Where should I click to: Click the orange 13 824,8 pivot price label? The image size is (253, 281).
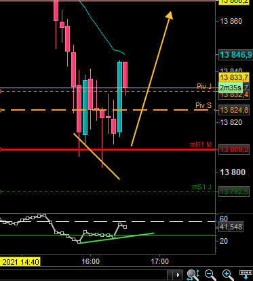234,110
